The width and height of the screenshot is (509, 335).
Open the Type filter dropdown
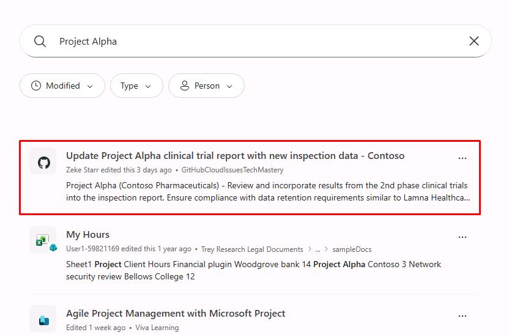136,86
